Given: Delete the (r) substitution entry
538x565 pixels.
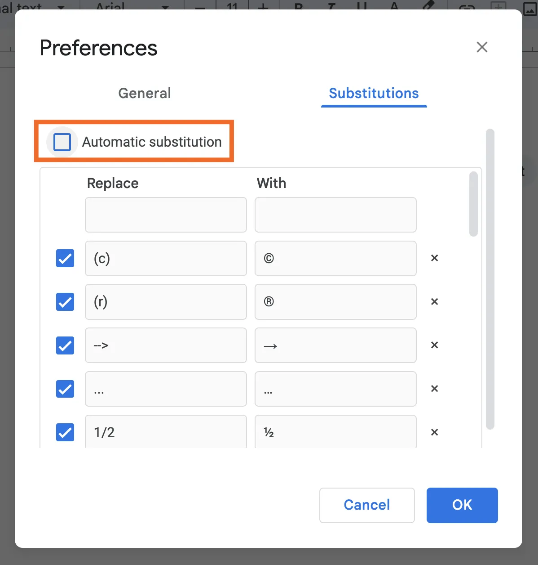Looking at the screenshot, I should click(434, 302).
